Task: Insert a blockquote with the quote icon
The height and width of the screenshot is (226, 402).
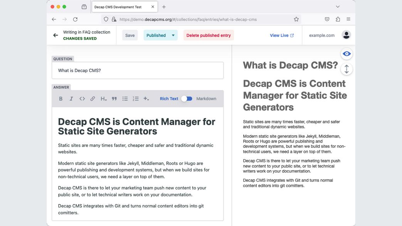Action: (x=114, y=99)
